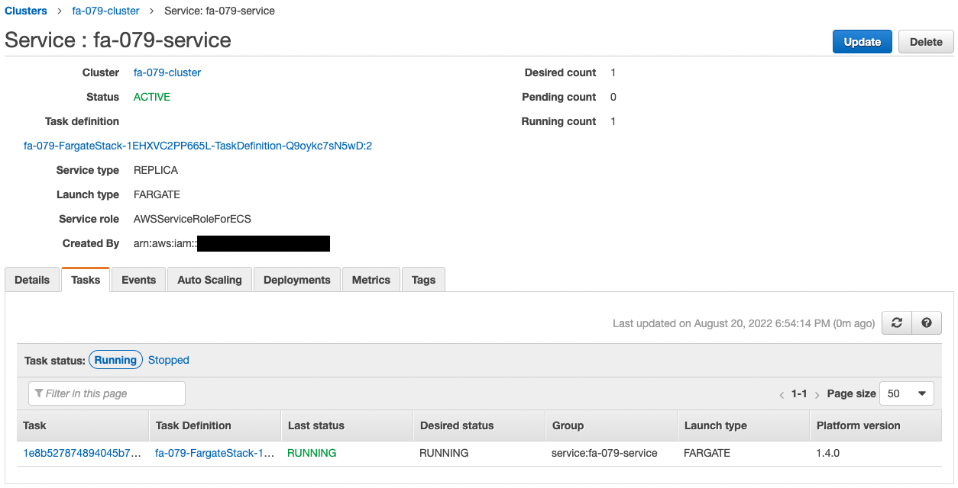Open the Auto Scaling tab
This screenshot has height=488, width=958.
coord(209,279)
